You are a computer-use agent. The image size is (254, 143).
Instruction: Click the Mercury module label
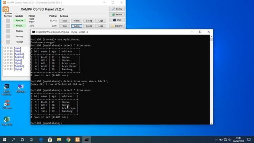19,36
